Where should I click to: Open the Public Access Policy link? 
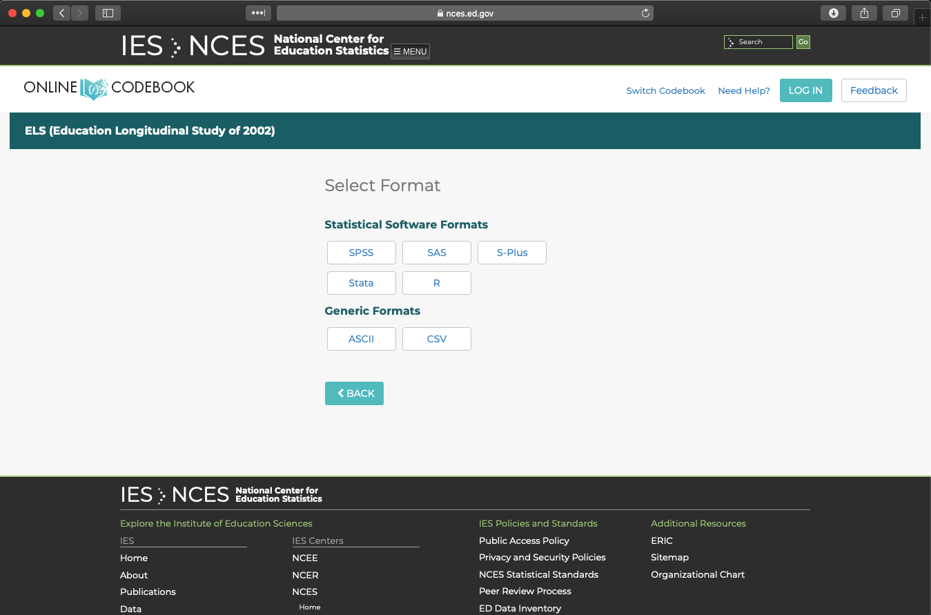(524, 540)
